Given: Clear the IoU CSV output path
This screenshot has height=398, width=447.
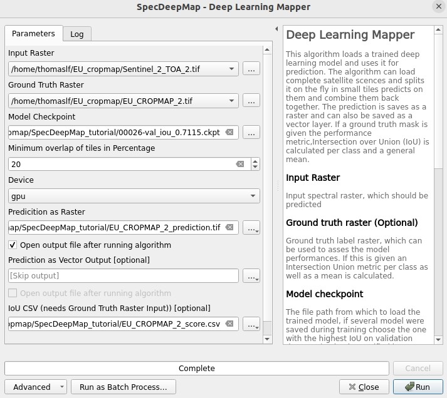Looking at the screenshot, I should (x=229, y=324).
